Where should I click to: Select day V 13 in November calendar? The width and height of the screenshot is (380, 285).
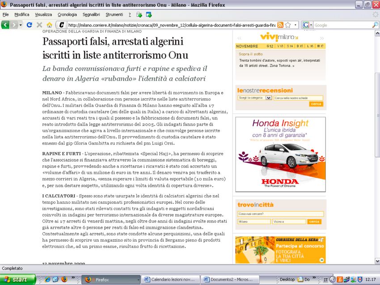[280, 46]
